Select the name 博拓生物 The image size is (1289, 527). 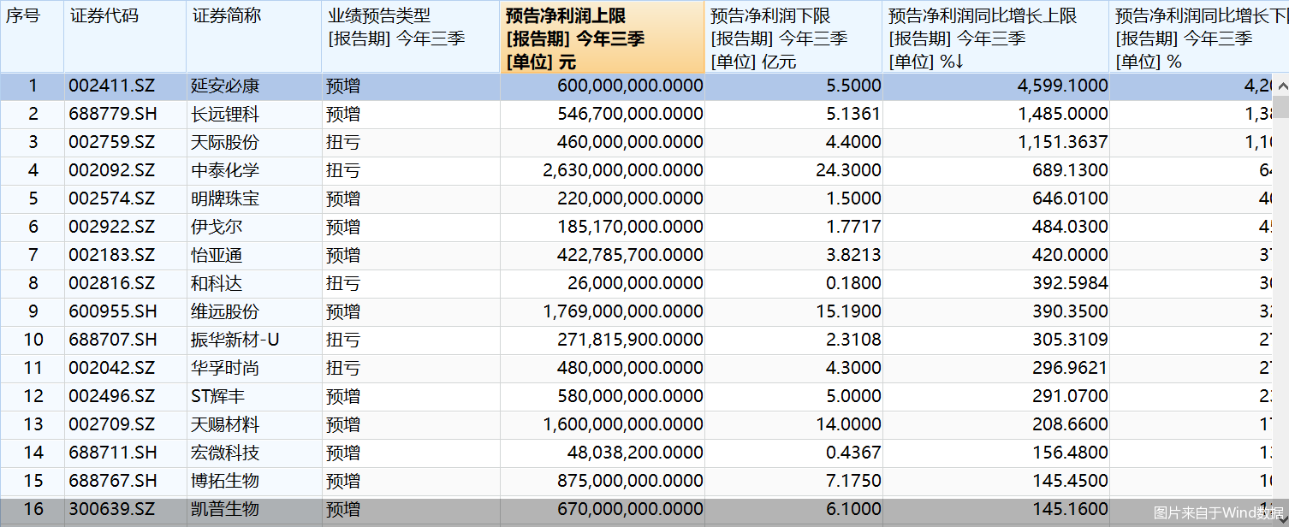[224, 481]
